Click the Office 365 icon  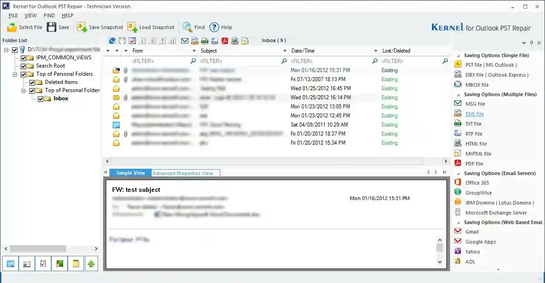[458, 183]
